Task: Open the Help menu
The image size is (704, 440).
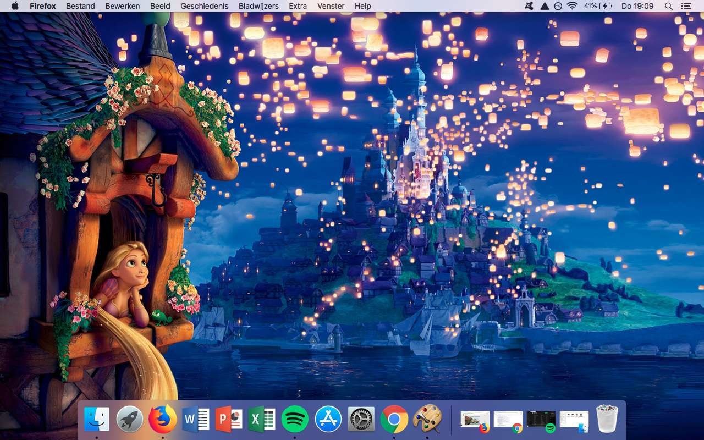Action: [x=363, y=6]
